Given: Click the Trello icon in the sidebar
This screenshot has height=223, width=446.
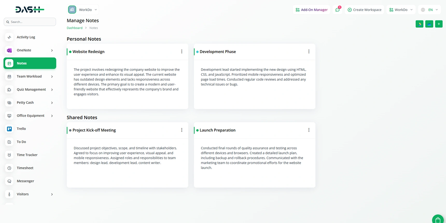Looking at the screenshot, I should [9, 129].
